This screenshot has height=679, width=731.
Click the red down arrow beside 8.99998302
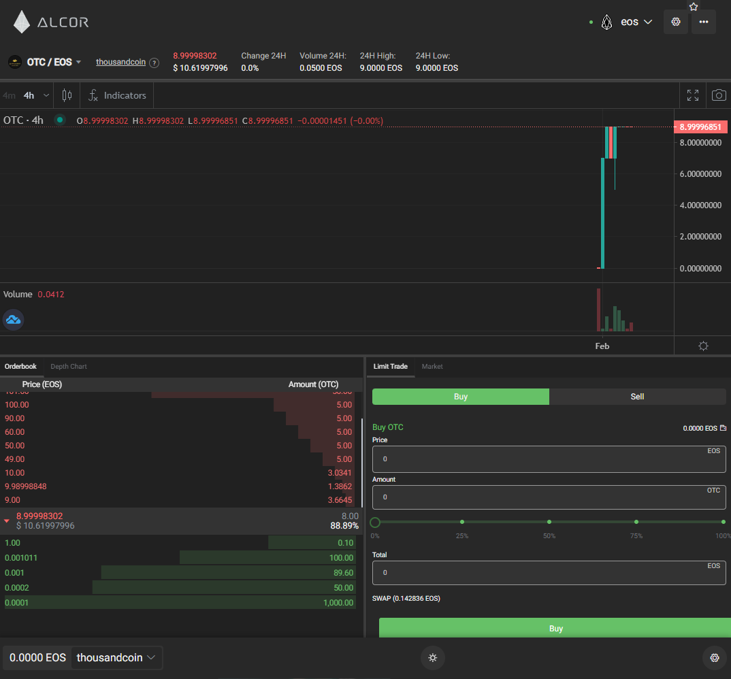click(7, 520)
